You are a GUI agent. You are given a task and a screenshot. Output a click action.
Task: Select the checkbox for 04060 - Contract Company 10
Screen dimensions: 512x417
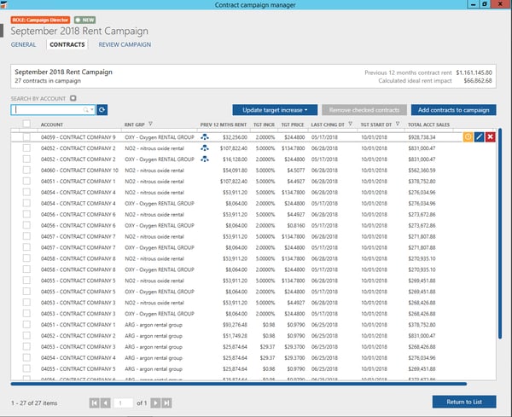27,170
